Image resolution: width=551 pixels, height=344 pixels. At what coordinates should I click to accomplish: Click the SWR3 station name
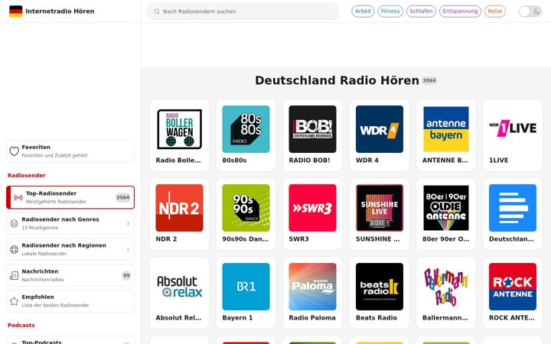(x=298, y=239)
